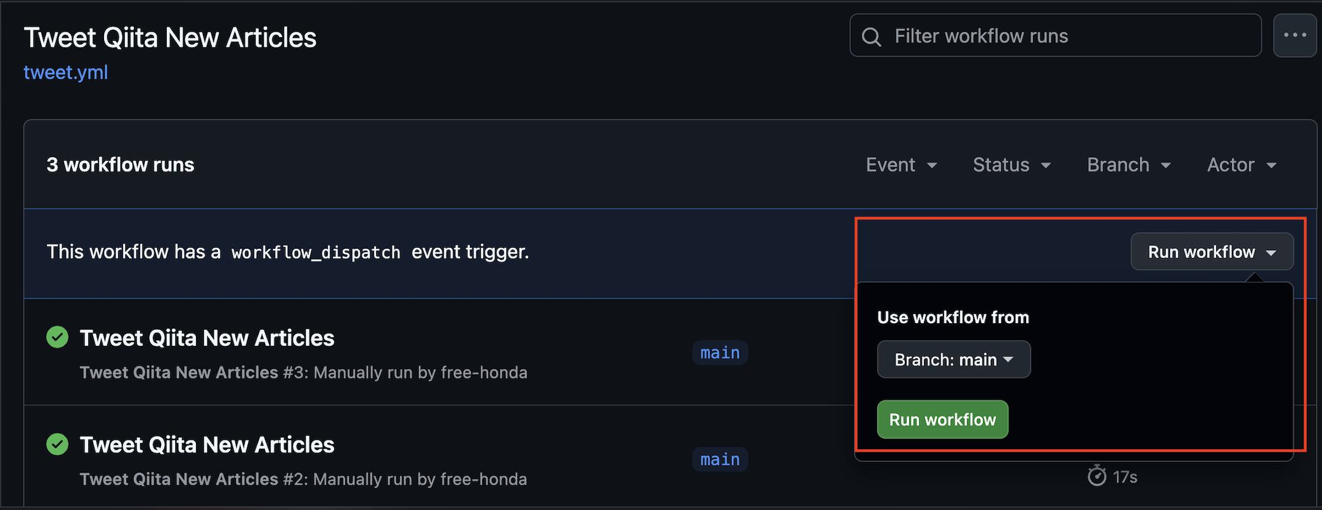Open the Branch: main selector in dialog
Viewport: 1322px width, 510px height.
pyautogui.click(x=953, y=359)
